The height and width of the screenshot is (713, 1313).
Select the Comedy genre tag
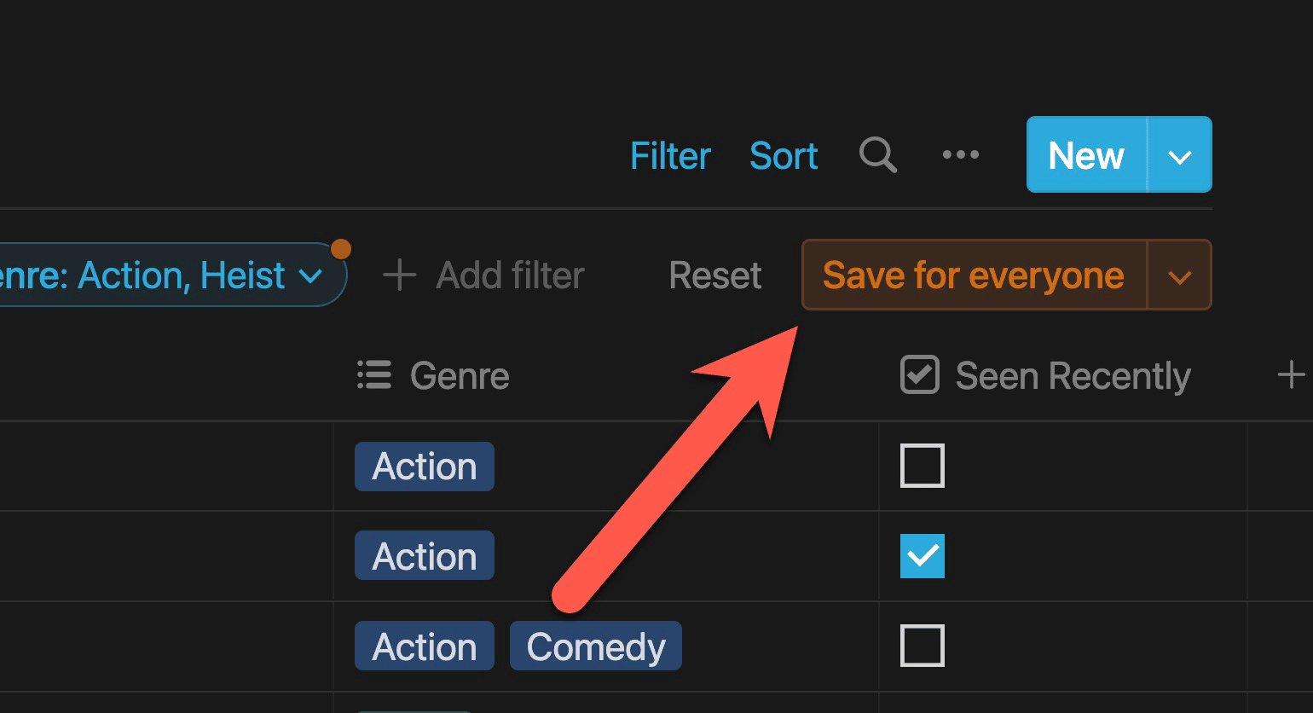(596, 646)
